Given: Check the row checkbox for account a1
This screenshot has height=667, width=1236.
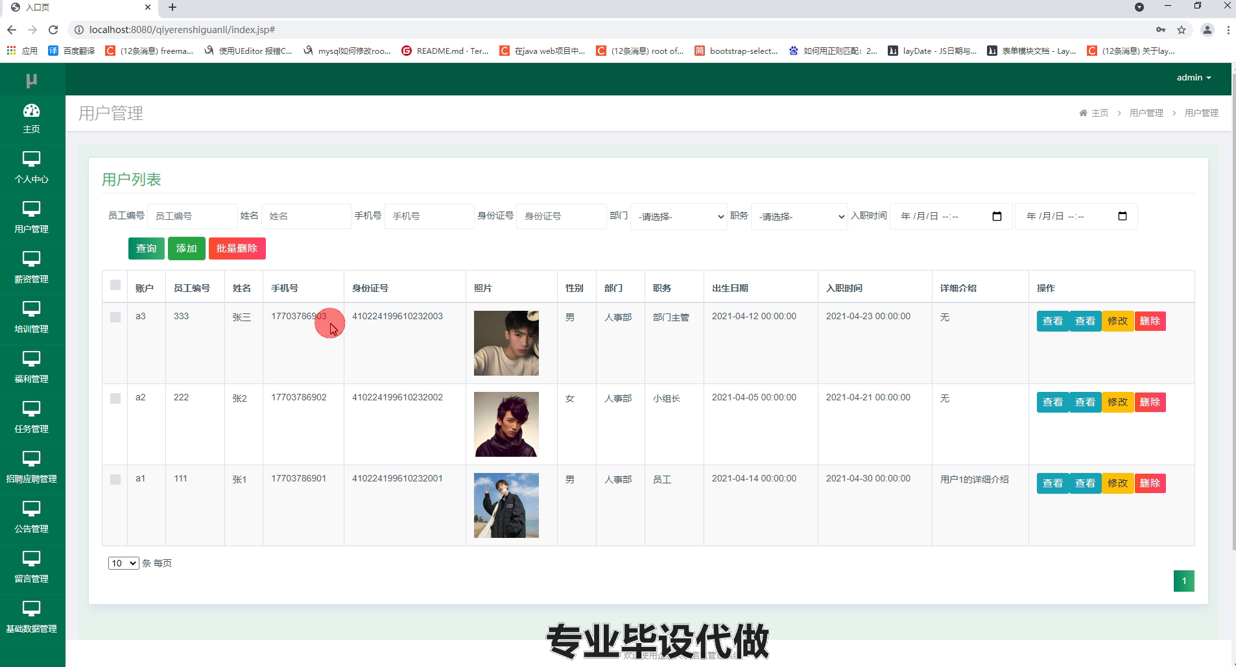Looking at the screenshot, I should [x=115, y=479].
